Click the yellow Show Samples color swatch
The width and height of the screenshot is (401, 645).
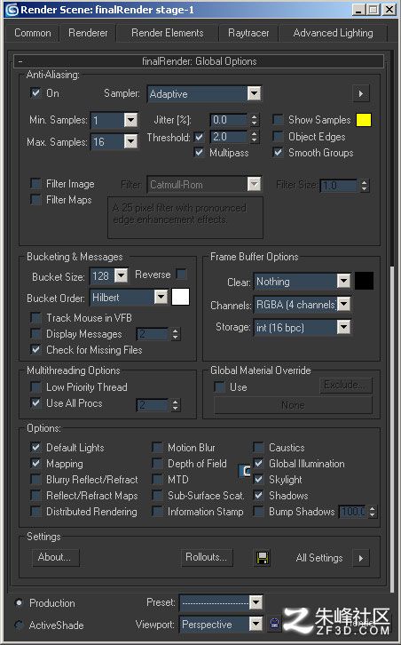(364, 120)
